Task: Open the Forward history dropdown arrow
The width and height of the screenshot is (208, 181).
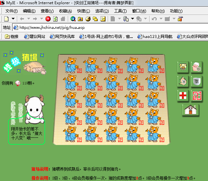Action: click(42, 19)
